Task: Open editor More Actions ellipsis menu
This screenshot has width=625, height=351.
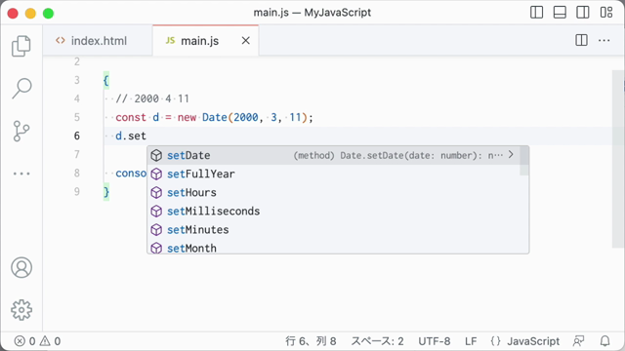Action: [x=604, y=40]
